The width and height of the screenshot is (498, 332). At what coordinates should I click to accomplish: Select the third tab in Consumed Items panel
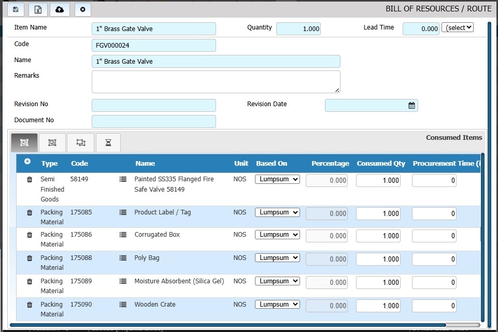point(80,142)
